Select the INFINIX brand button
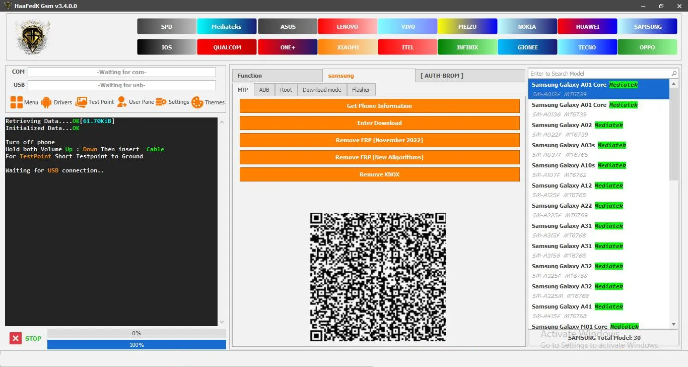 (x=467, y=47)
